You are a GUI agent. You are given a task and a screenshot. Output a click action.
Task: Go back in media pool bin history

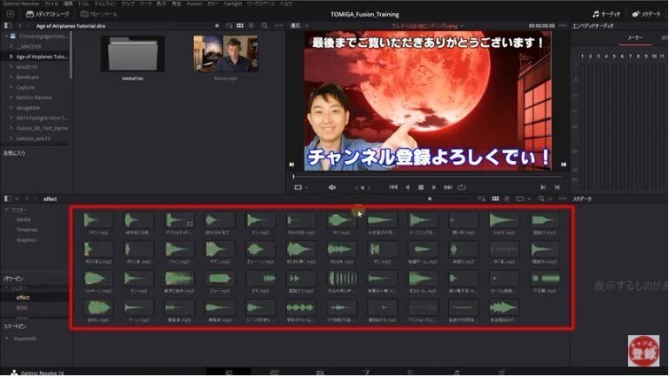[26, 199]
